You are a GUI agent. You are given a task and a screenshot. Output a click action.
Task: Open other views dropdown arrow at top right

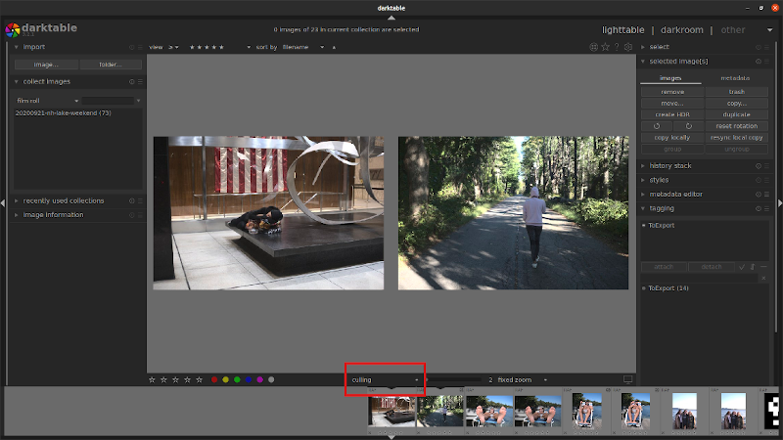pos(769,30)
